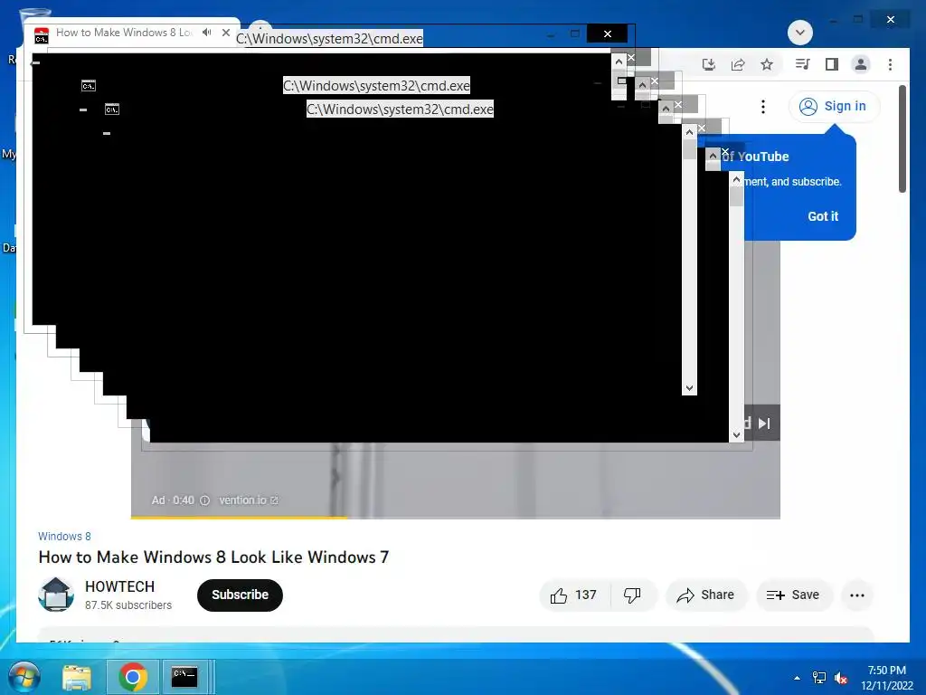
Task: Show hidden system tray icons
Action: (x=798, y=678)
